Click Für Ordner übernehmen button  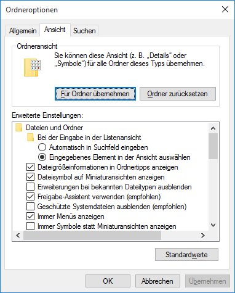click(95, 94)
